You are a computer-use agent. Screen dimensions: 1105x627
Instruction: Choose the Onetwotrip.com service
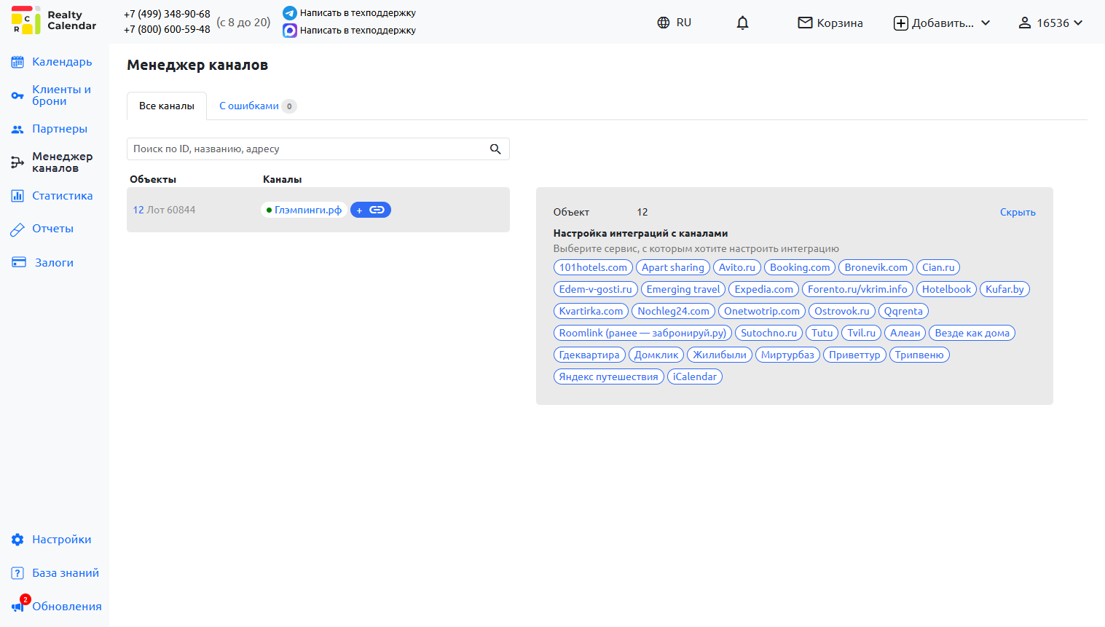point(762,311)
